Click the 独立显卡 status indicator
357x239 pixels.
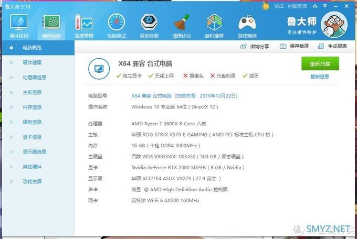tap(129, 75)
